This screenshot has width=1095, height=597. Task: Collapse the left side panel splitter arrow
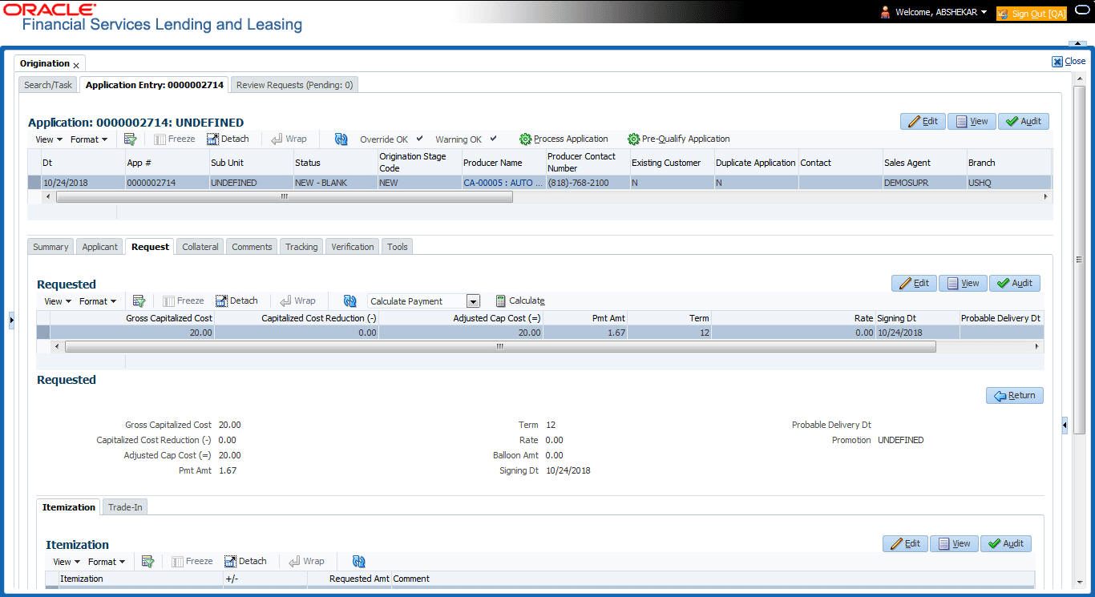click(11, 321)
